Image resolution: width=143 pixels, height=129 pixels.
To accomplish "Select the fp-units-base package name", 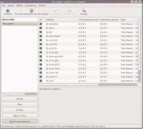I will (53, 36).
